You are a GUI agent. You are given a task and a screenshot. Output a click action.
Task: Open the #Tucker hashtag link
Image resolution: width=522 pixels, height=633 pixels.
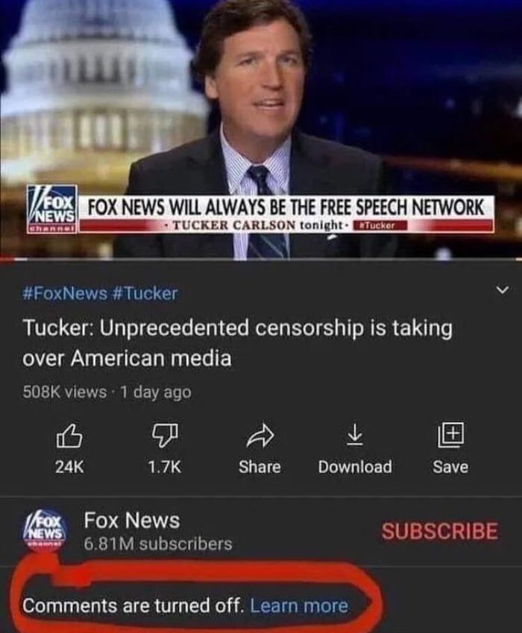coord(143,293)
